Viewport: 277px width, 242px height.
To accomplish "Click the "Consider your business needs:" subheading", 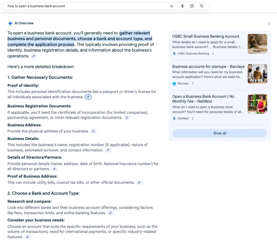I will (36, 220).
